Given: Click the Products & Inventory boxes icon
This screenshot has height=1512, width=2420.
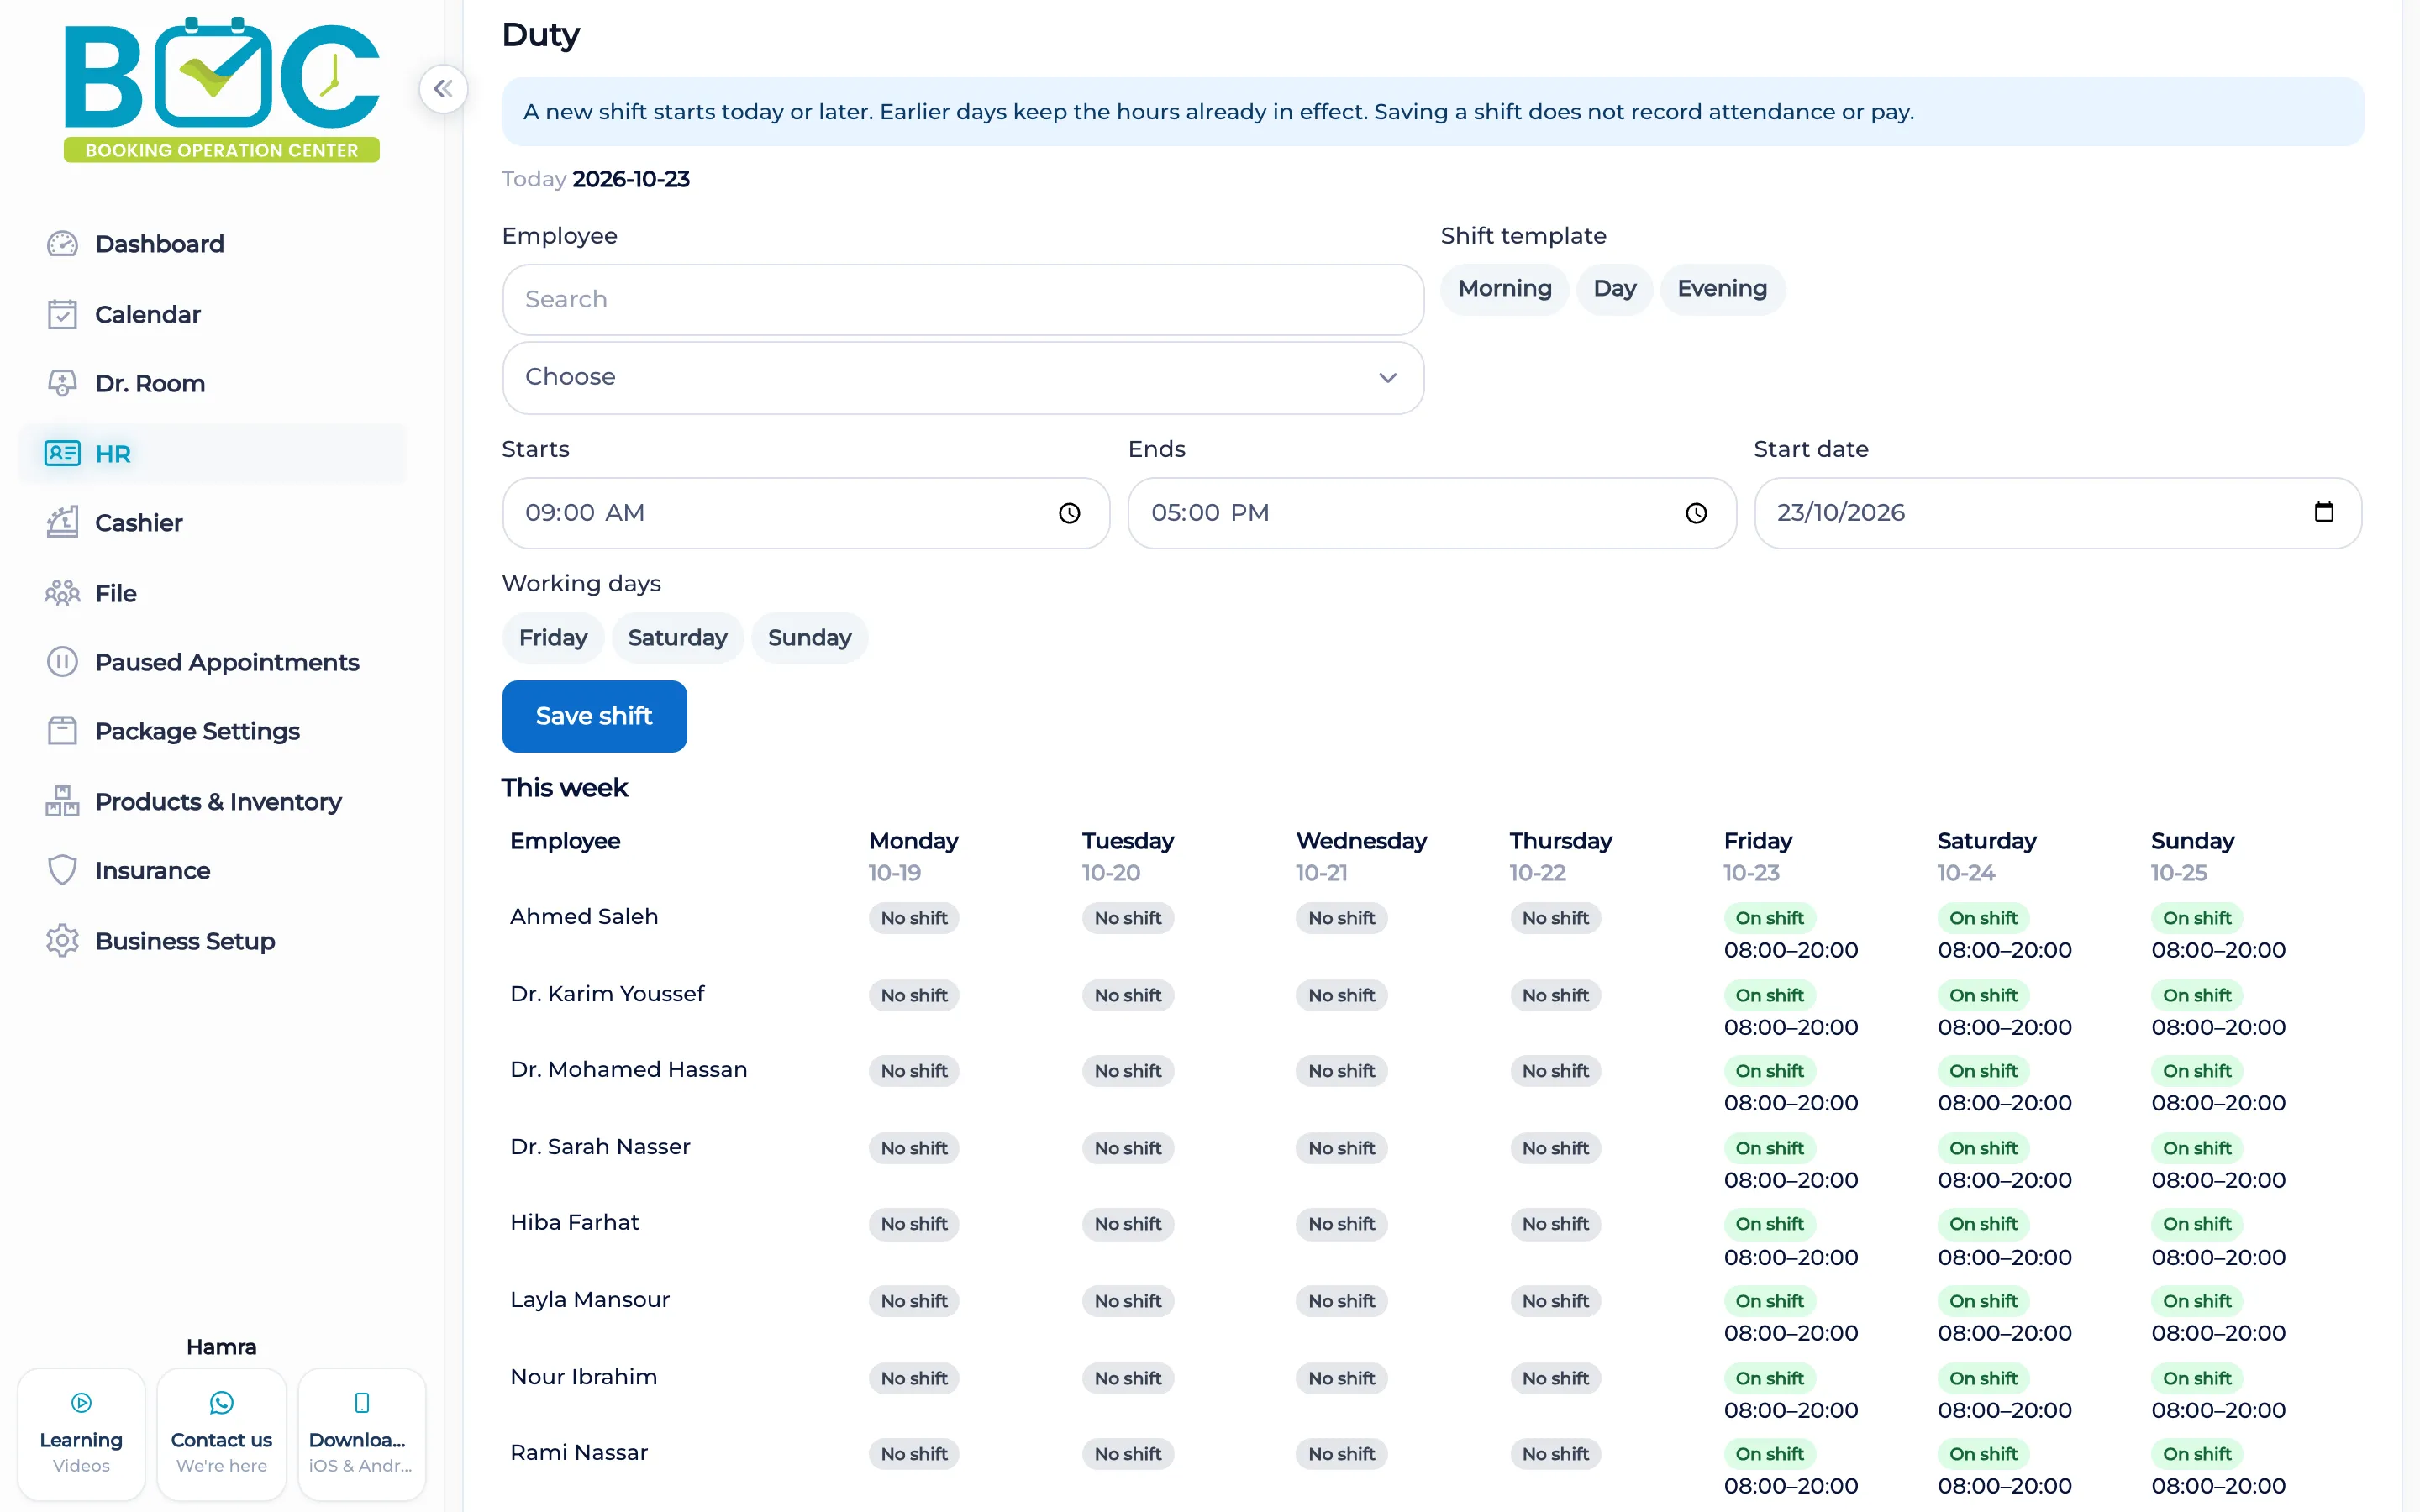Looking at the screenshot, I should click(x=62, y=801).
